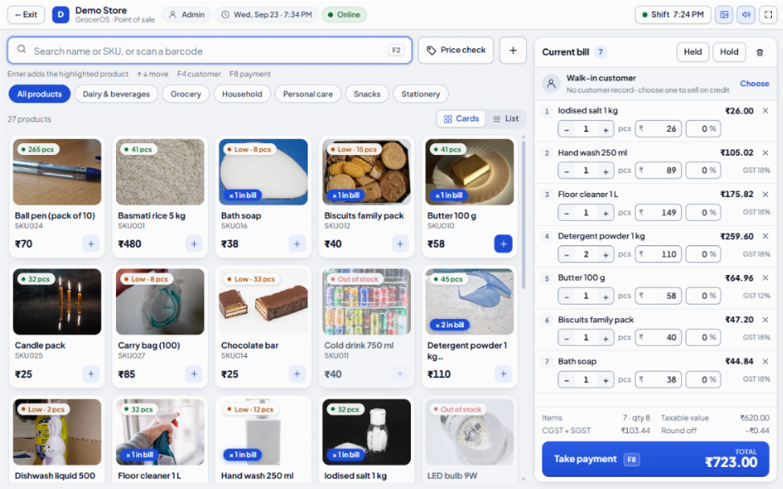Image resolution: width=783 pixels, height=489 pixels.
Task: Add Candle pack via plus icon
Action: pos(91,374)
